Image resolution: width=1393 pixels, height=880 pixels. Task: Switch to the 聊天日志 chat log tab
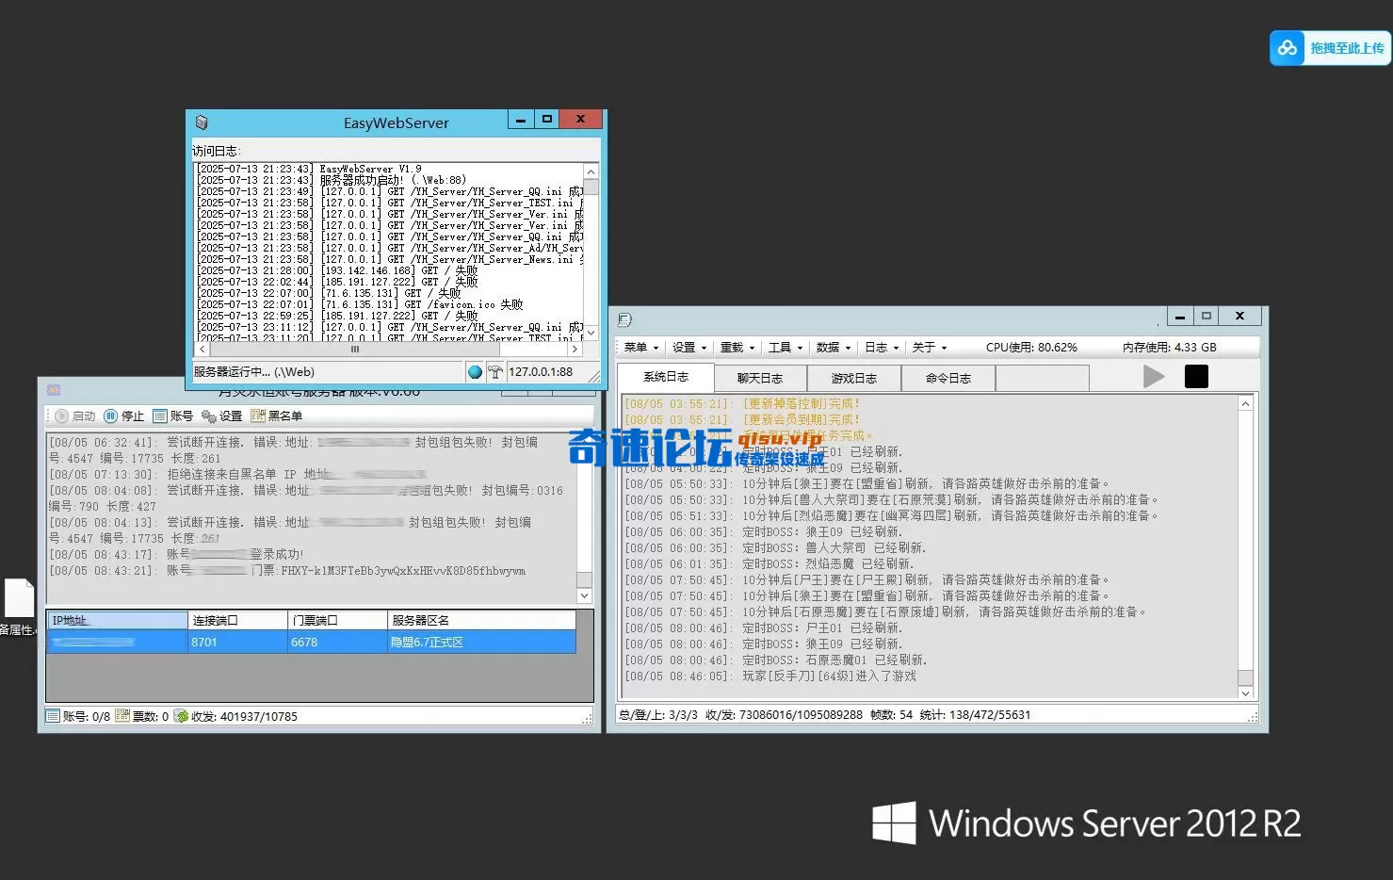click(760, 379)
